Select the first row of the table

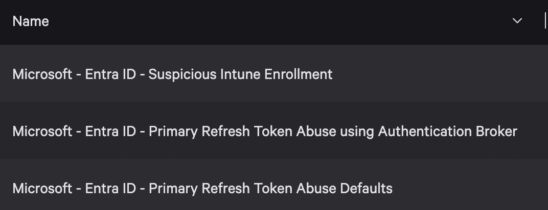pos(274,73)
